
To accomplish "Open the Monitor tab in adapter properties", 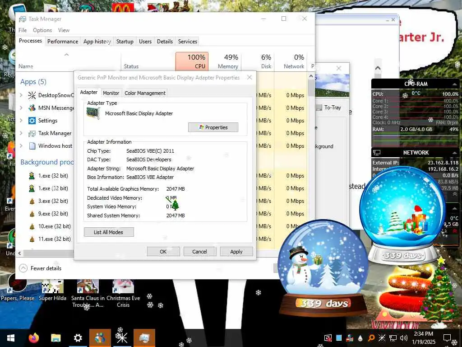I will click(x=111, y=93).
